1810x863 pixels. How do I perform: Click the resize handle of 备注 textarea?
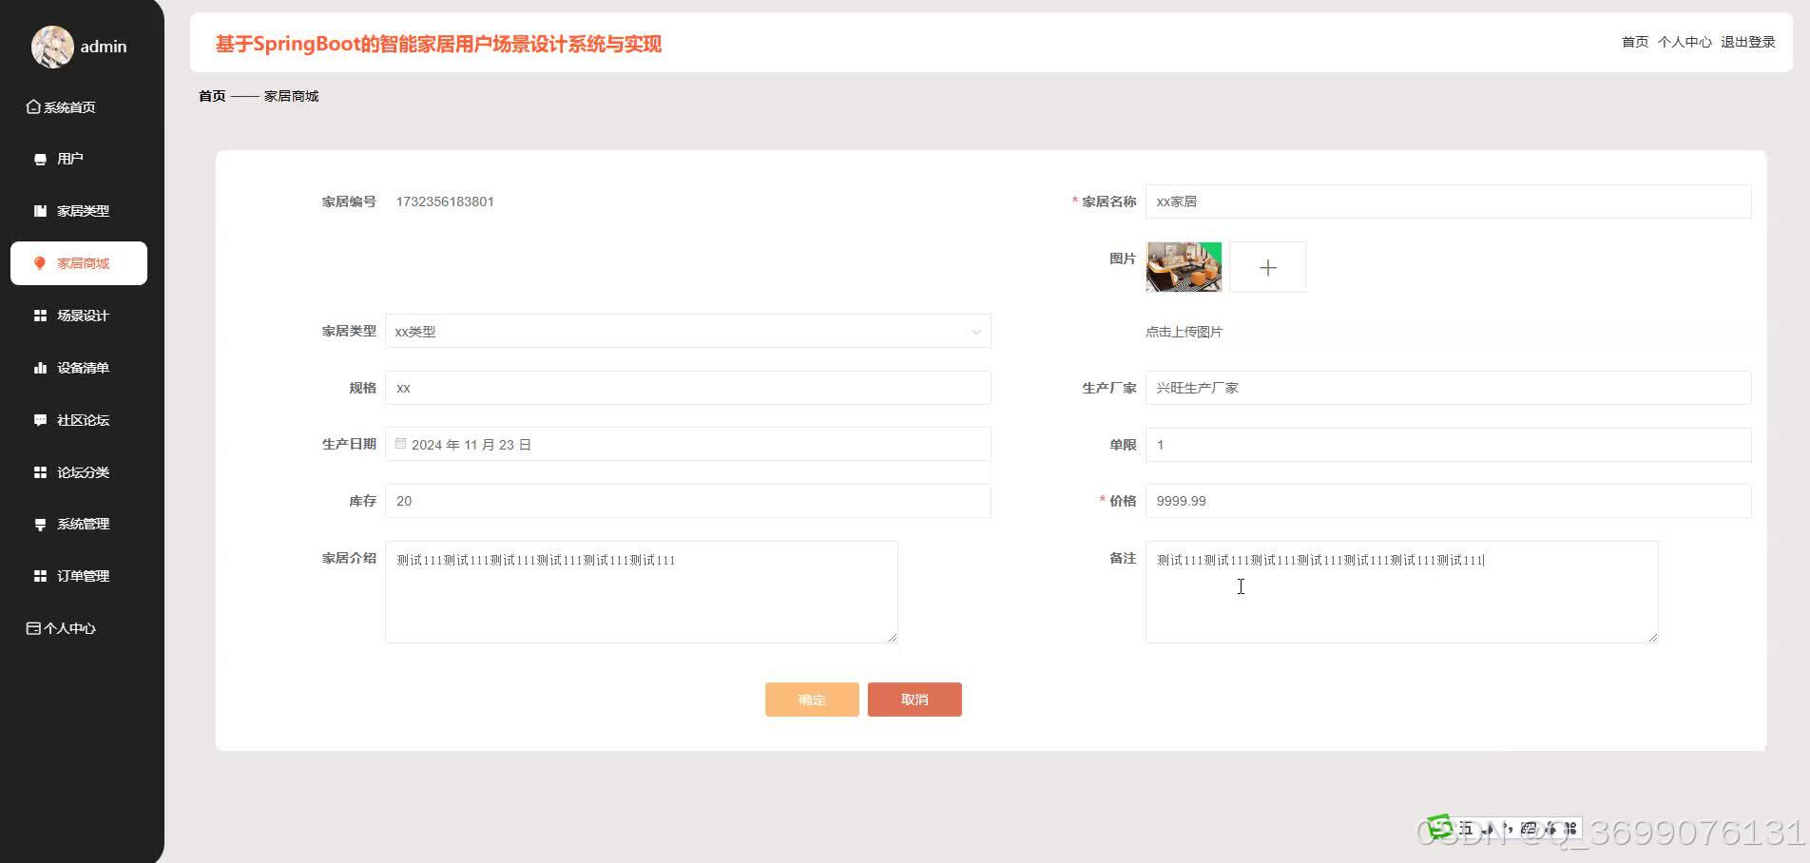(1653, 638)
